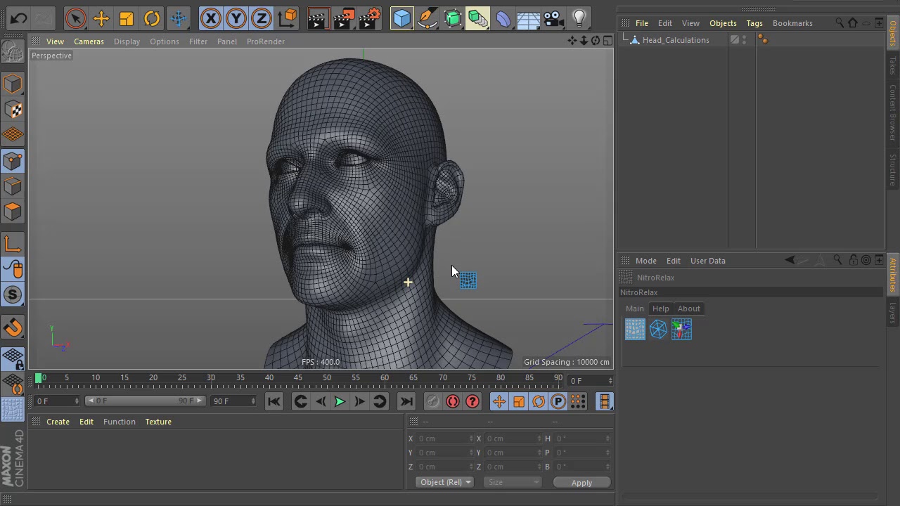Open the Object (Rel) dropdown
Image resolution: width=900 pixels, height=506 pixels.
(444, 482)
